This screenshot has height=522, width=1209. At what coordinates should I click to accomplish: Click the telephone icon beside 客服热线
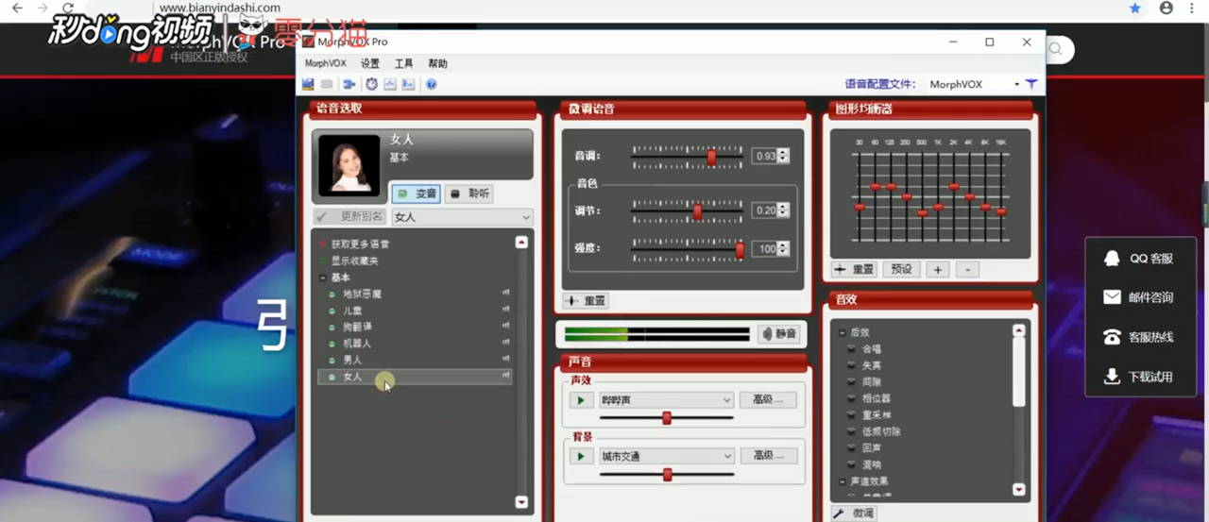pyautogui.click(x=1112, y=337)
